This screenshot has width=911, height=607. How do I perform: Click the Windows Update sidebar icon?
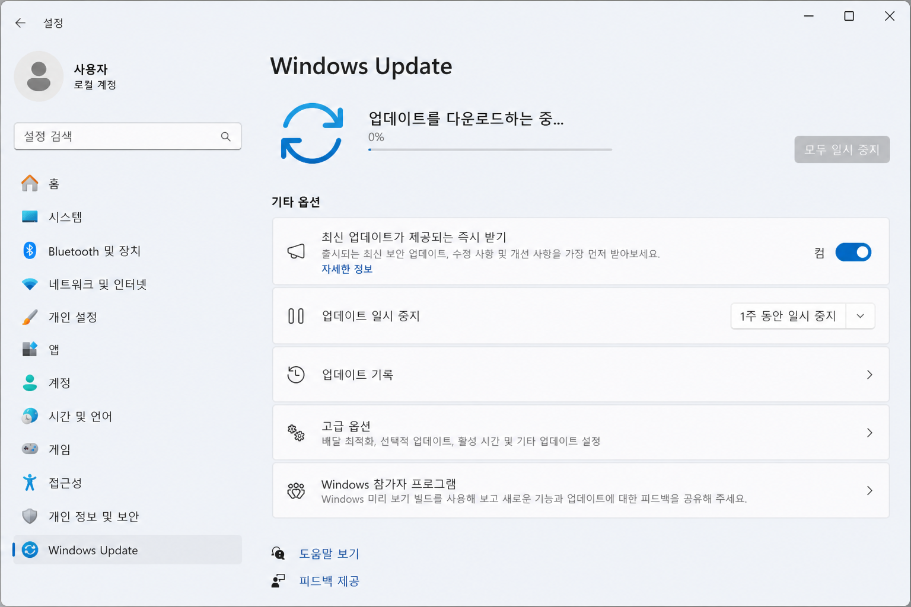point(30,550)
